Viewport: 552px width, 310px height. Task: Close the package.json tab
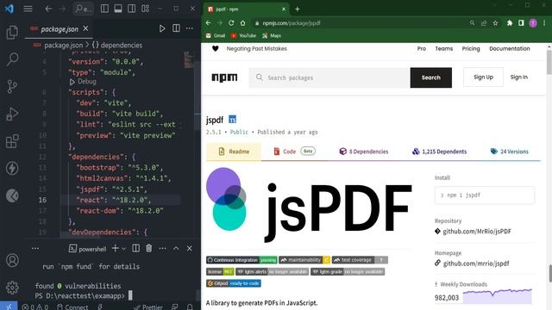tap(85, 28)
